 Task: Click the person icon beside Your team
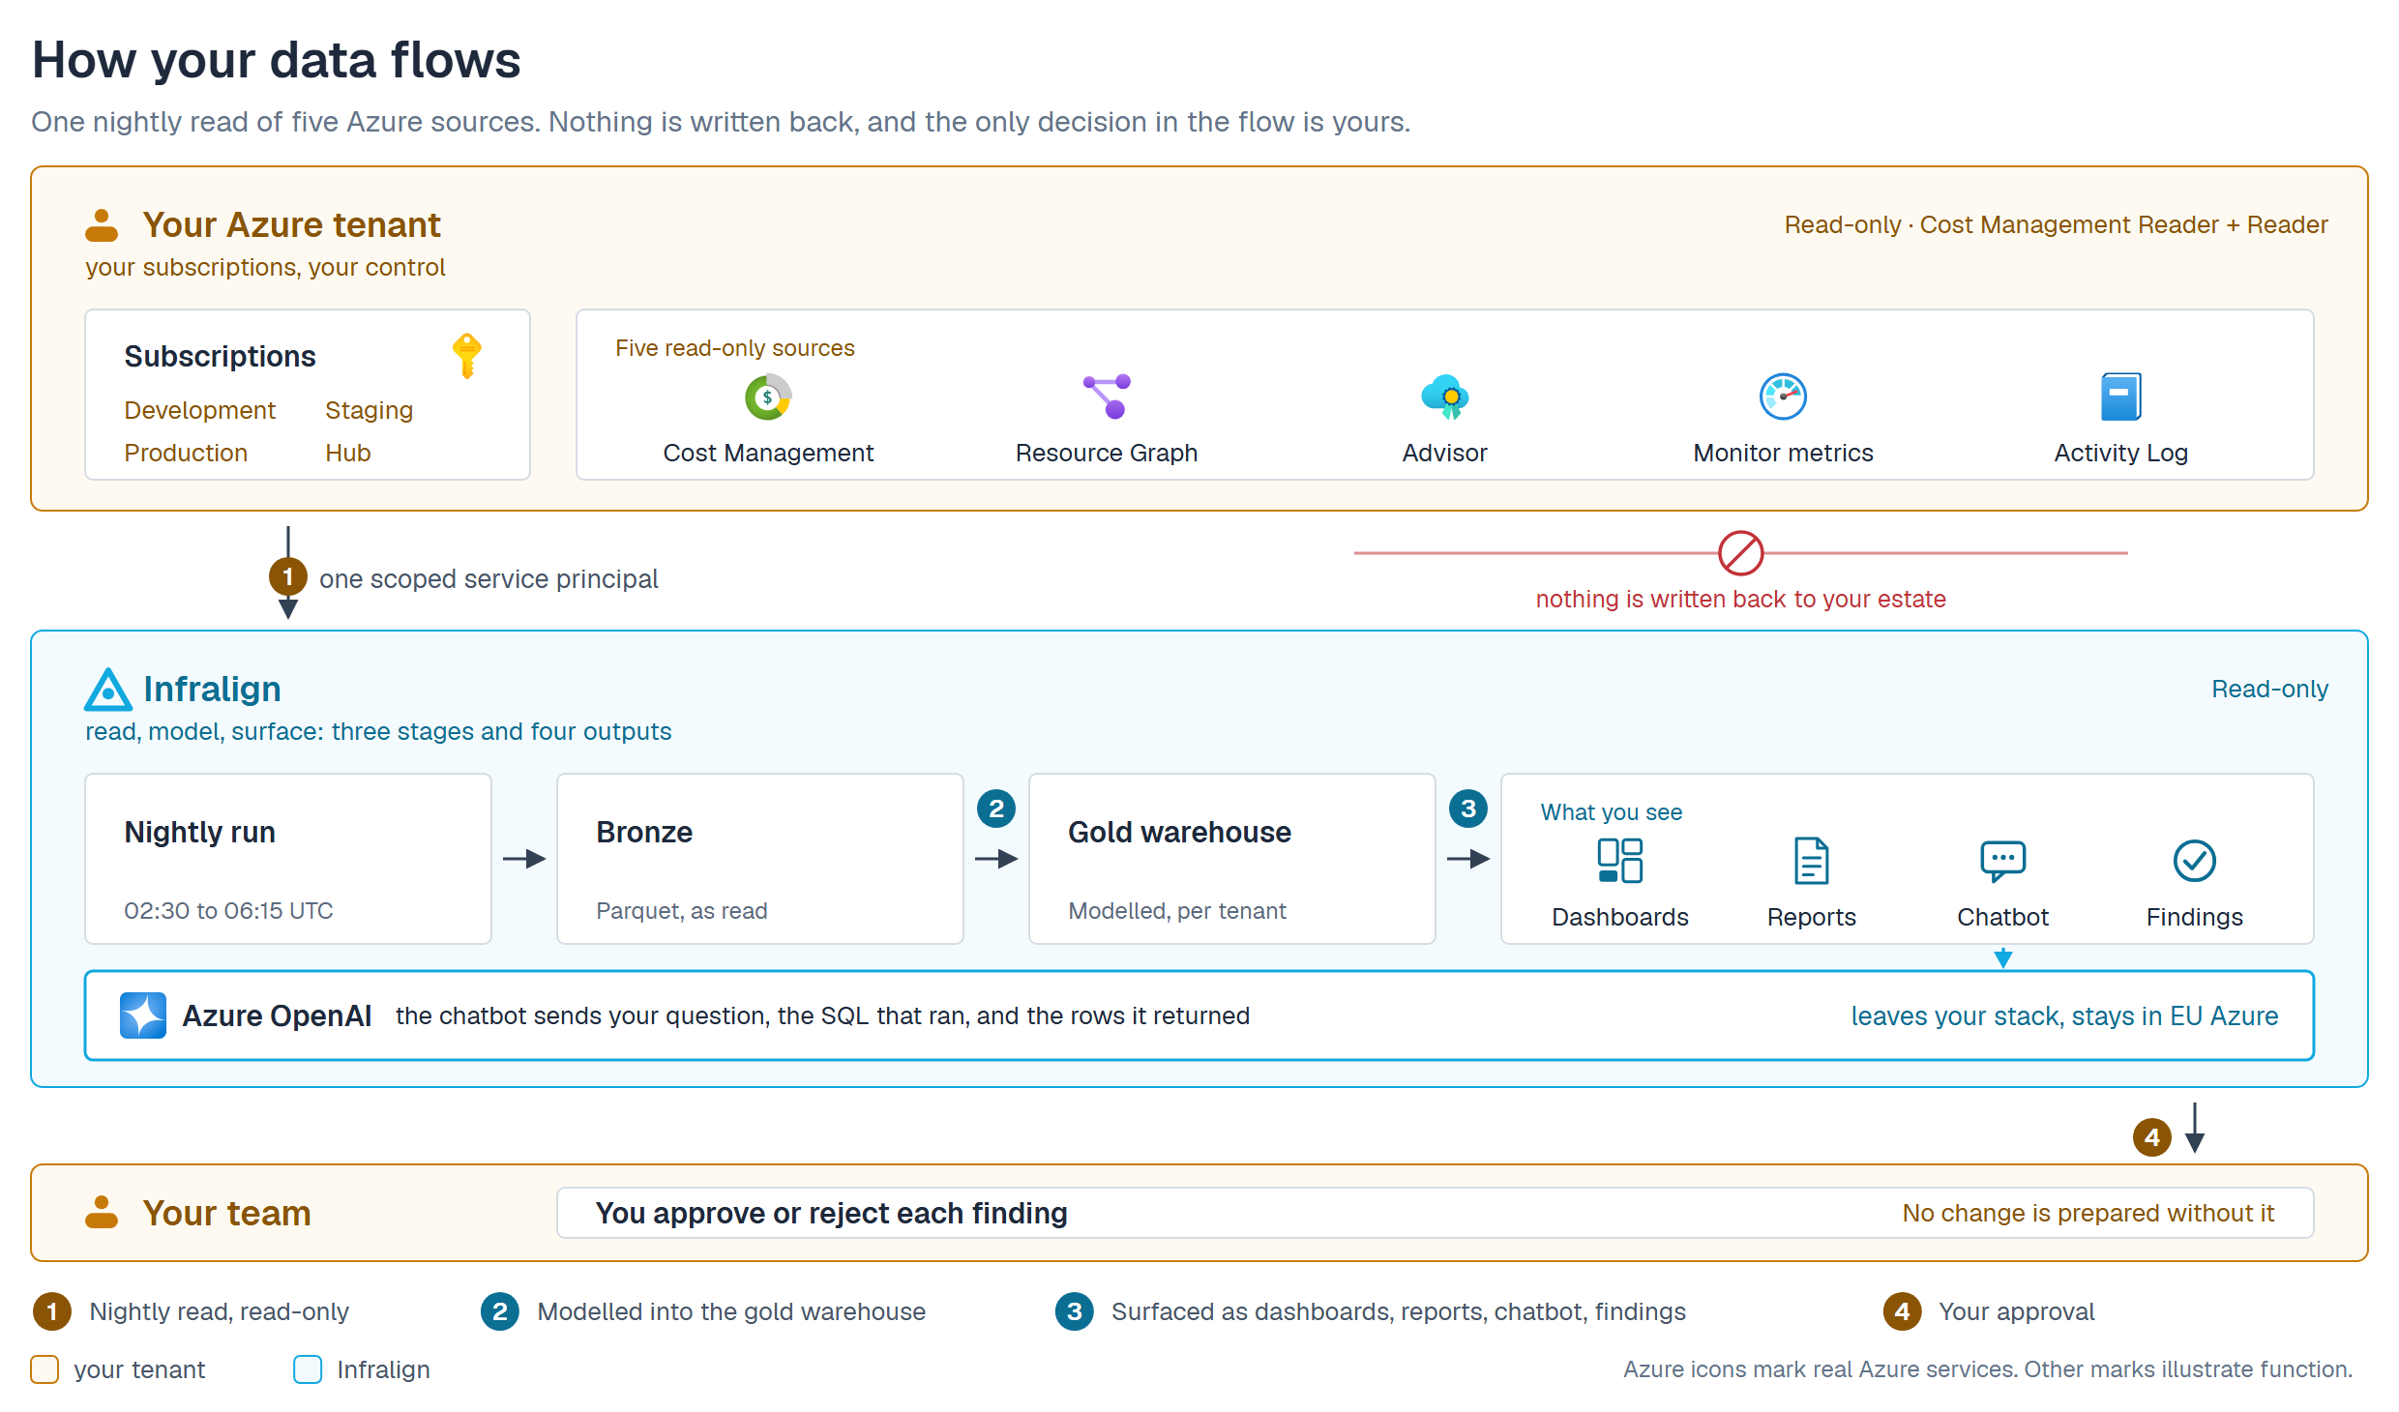[x=102, y=1213]
